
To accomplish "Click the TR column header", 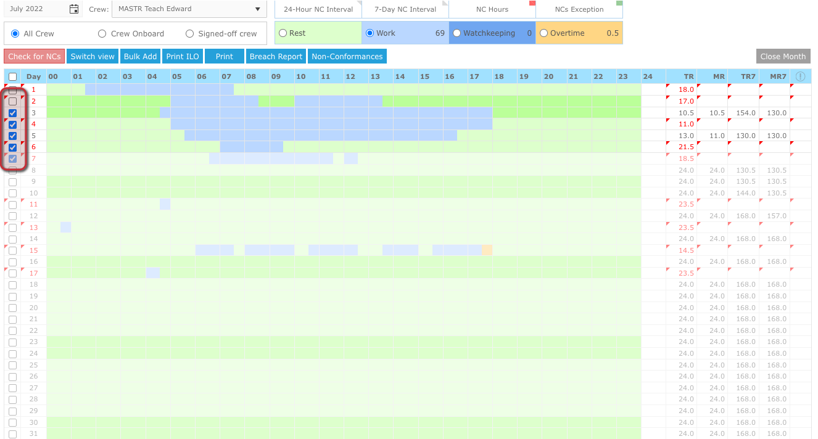I will click(x=682, y=76).
